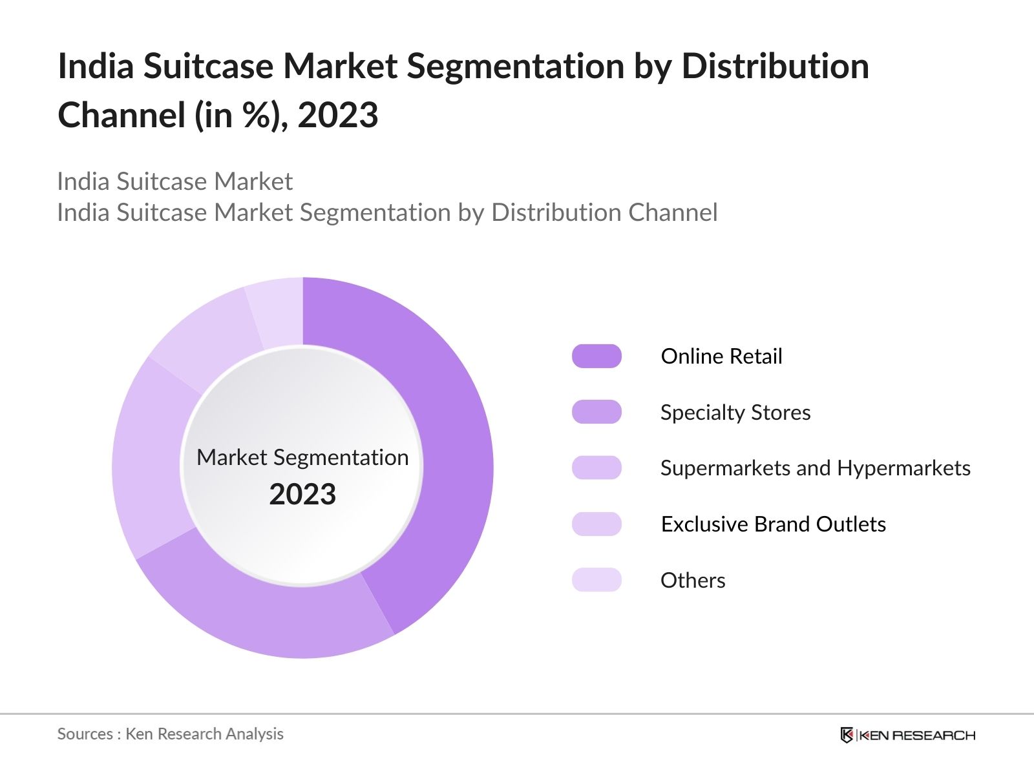
Task: Select the Exclusive Brand Outlets legend label
Action: (x=773, y=524)
